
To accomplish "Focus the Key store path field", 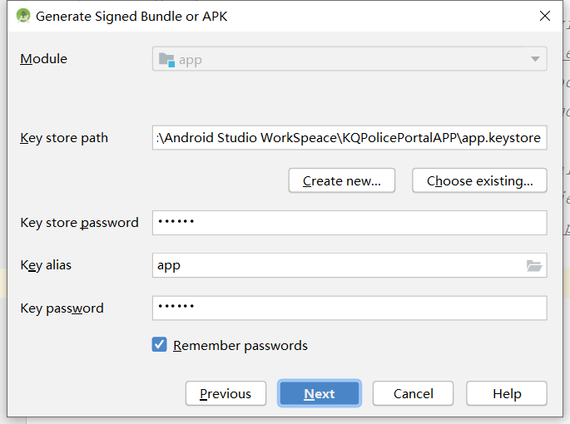I will point(349,138).
